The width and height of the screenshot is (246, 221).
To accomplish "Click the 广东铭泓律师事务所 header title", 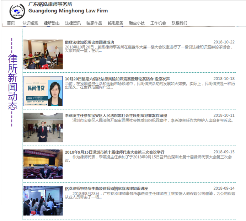I will 50,4.
